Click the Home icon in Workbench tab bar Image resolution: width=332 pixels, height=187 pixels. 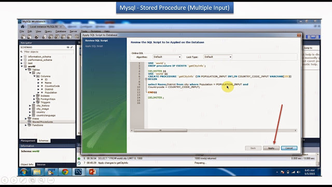click(x=22, y=26)
